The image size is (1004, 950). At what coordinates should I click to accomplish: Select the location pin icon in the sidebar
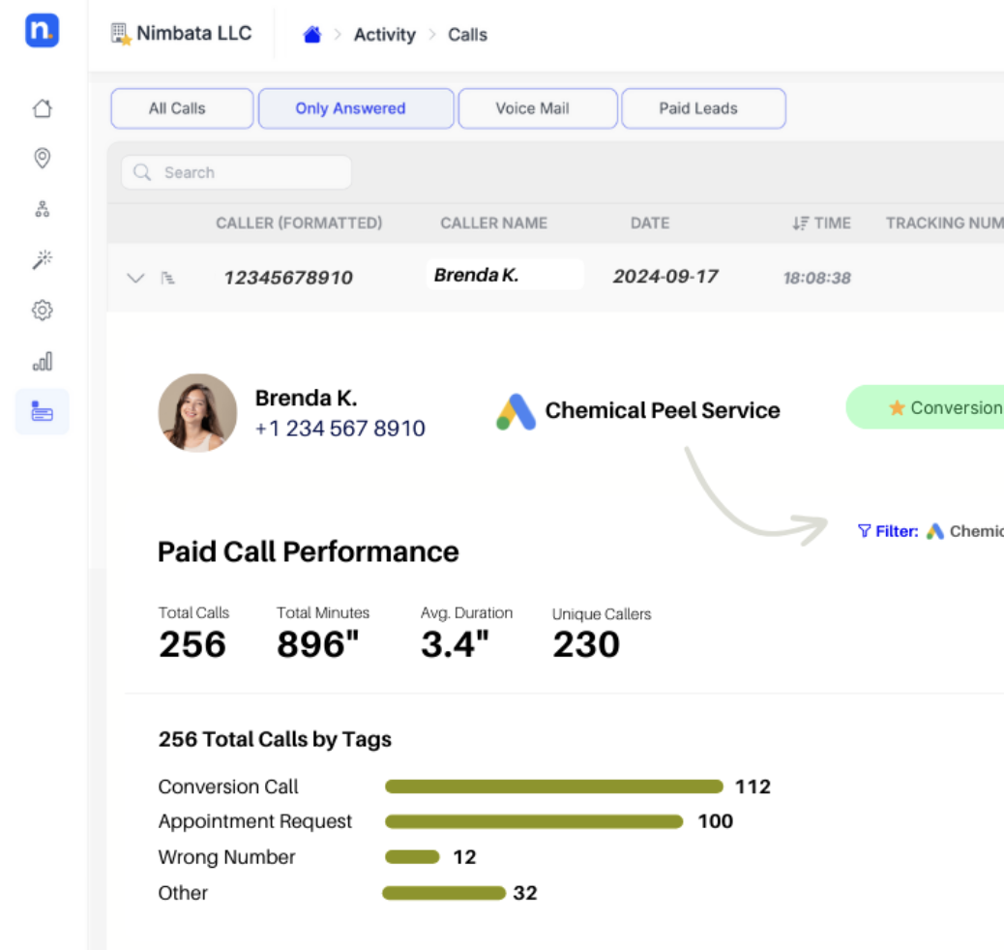point(42,159)
